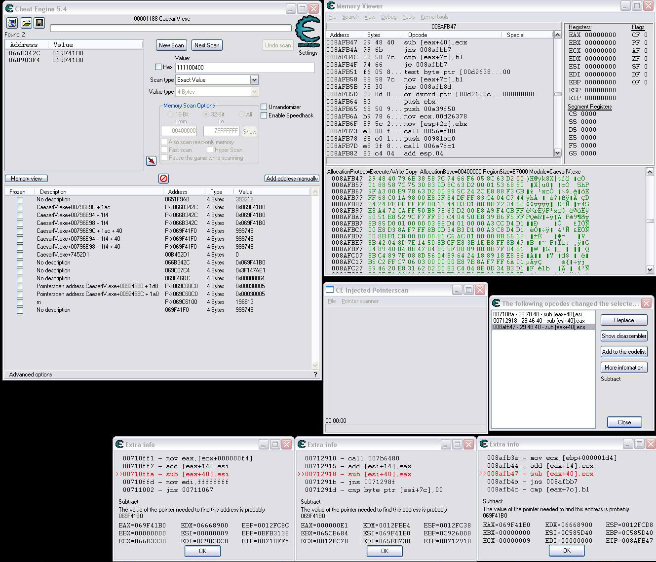656x562 pixels.
Task: Tick frozen checkbox for row 'm'
Action: pos(20,302)
